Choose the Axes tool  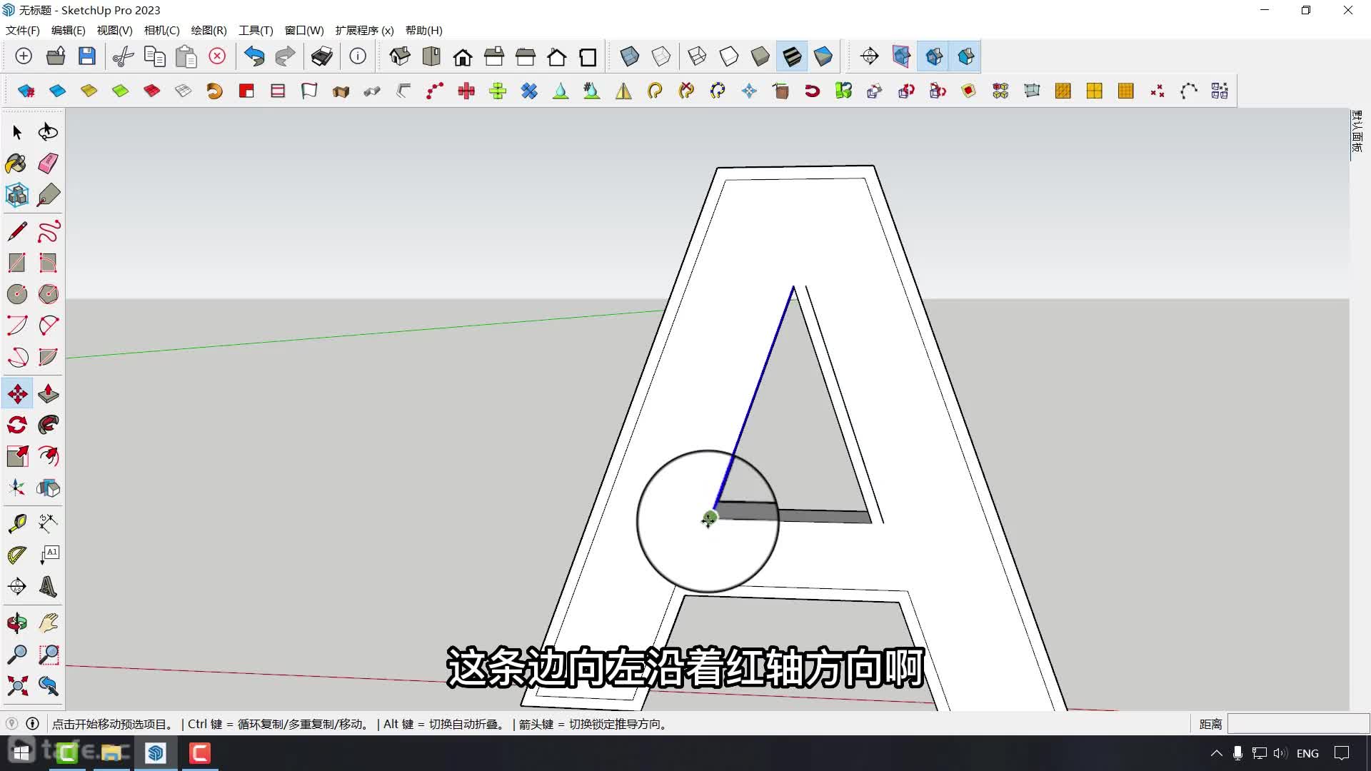click(17, 488)
